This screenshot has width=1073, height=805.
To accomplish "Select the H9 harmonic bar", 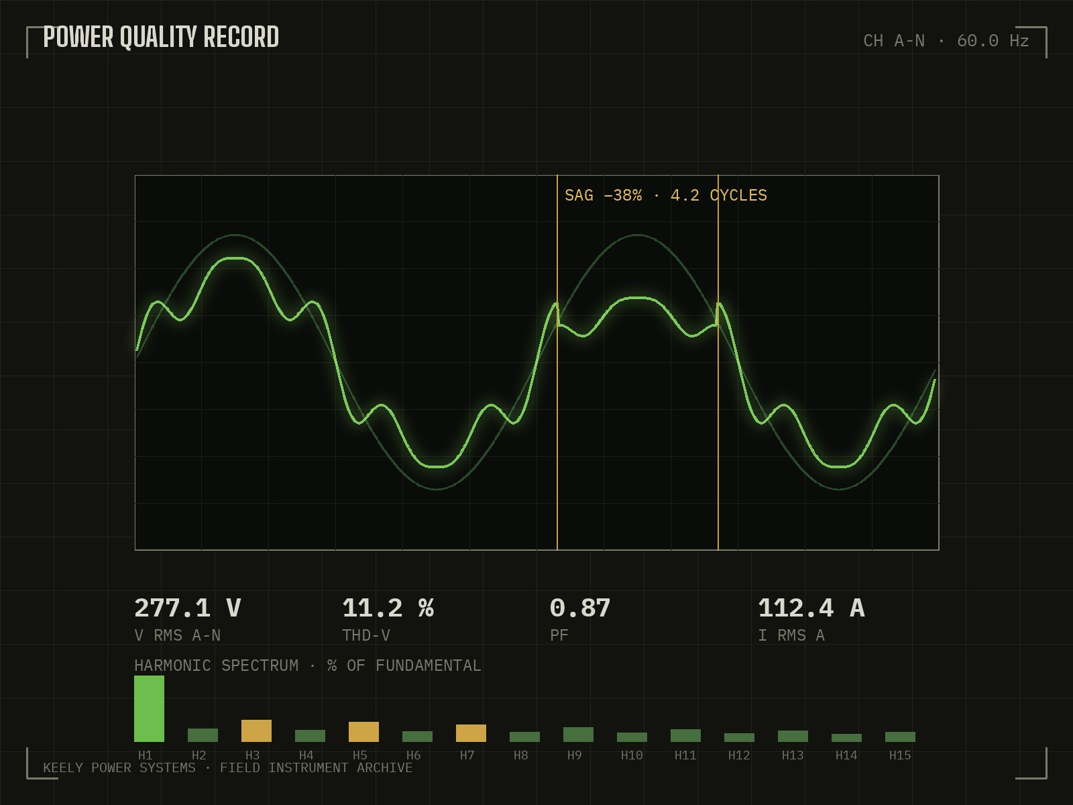I will pyautogui.click(x=578, y=735).
